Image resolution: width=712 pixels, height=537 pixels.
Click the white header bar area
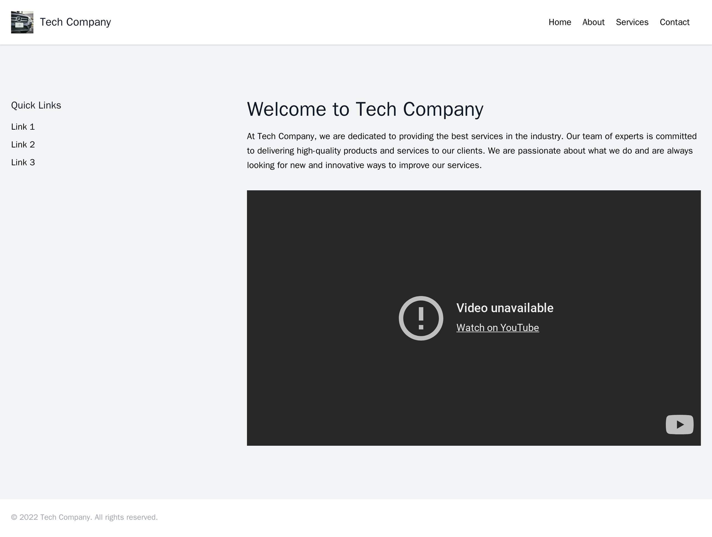click(x=345, y=22)
